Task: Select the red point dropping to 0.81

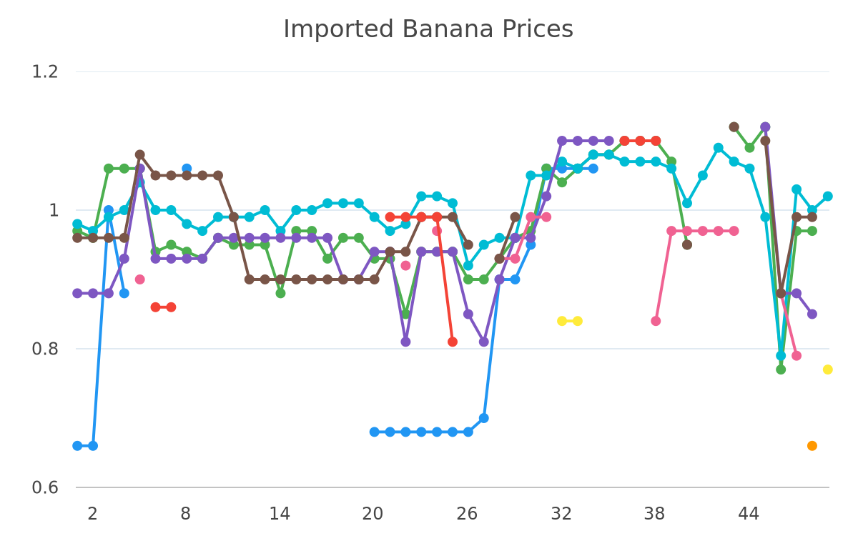Action: 453,342
